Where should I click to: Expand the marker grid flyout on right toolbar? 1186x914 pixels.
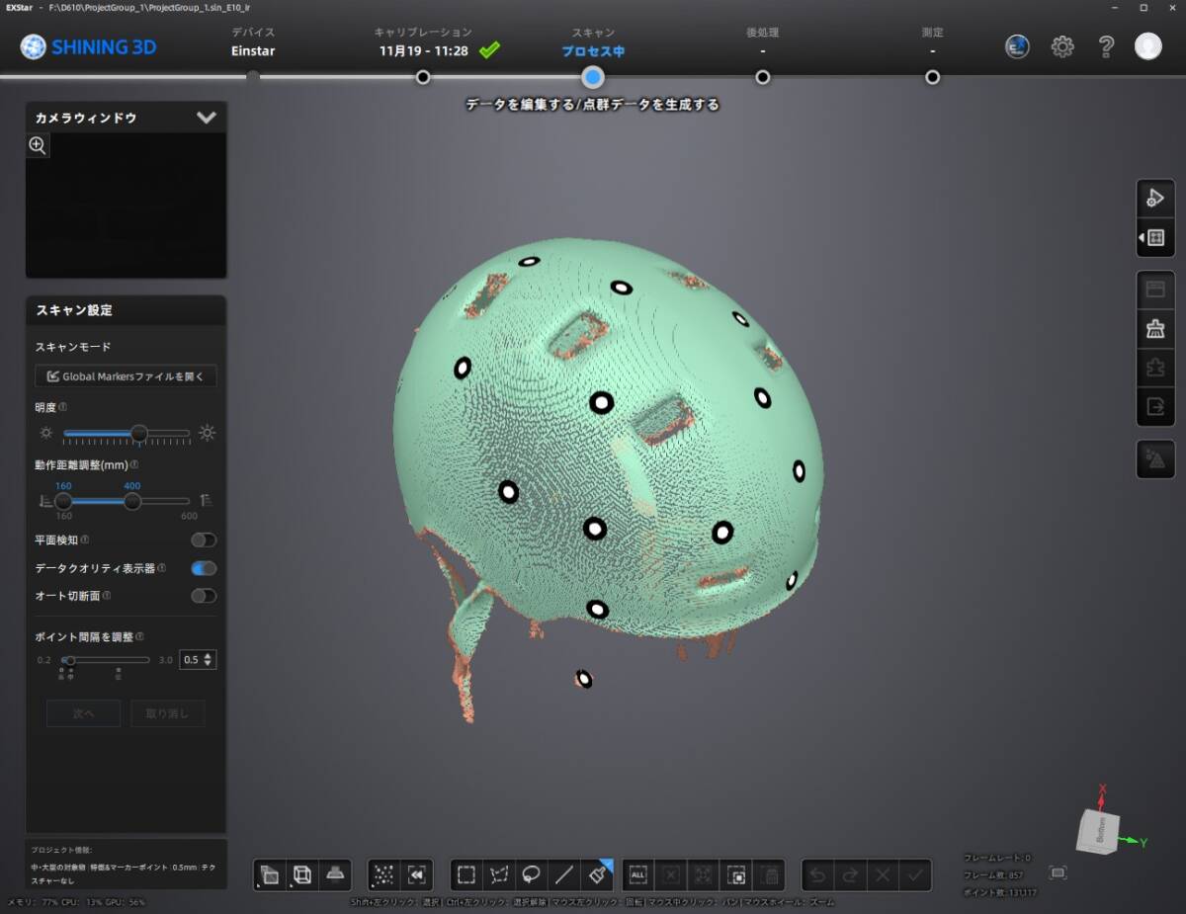point(1154,238)
